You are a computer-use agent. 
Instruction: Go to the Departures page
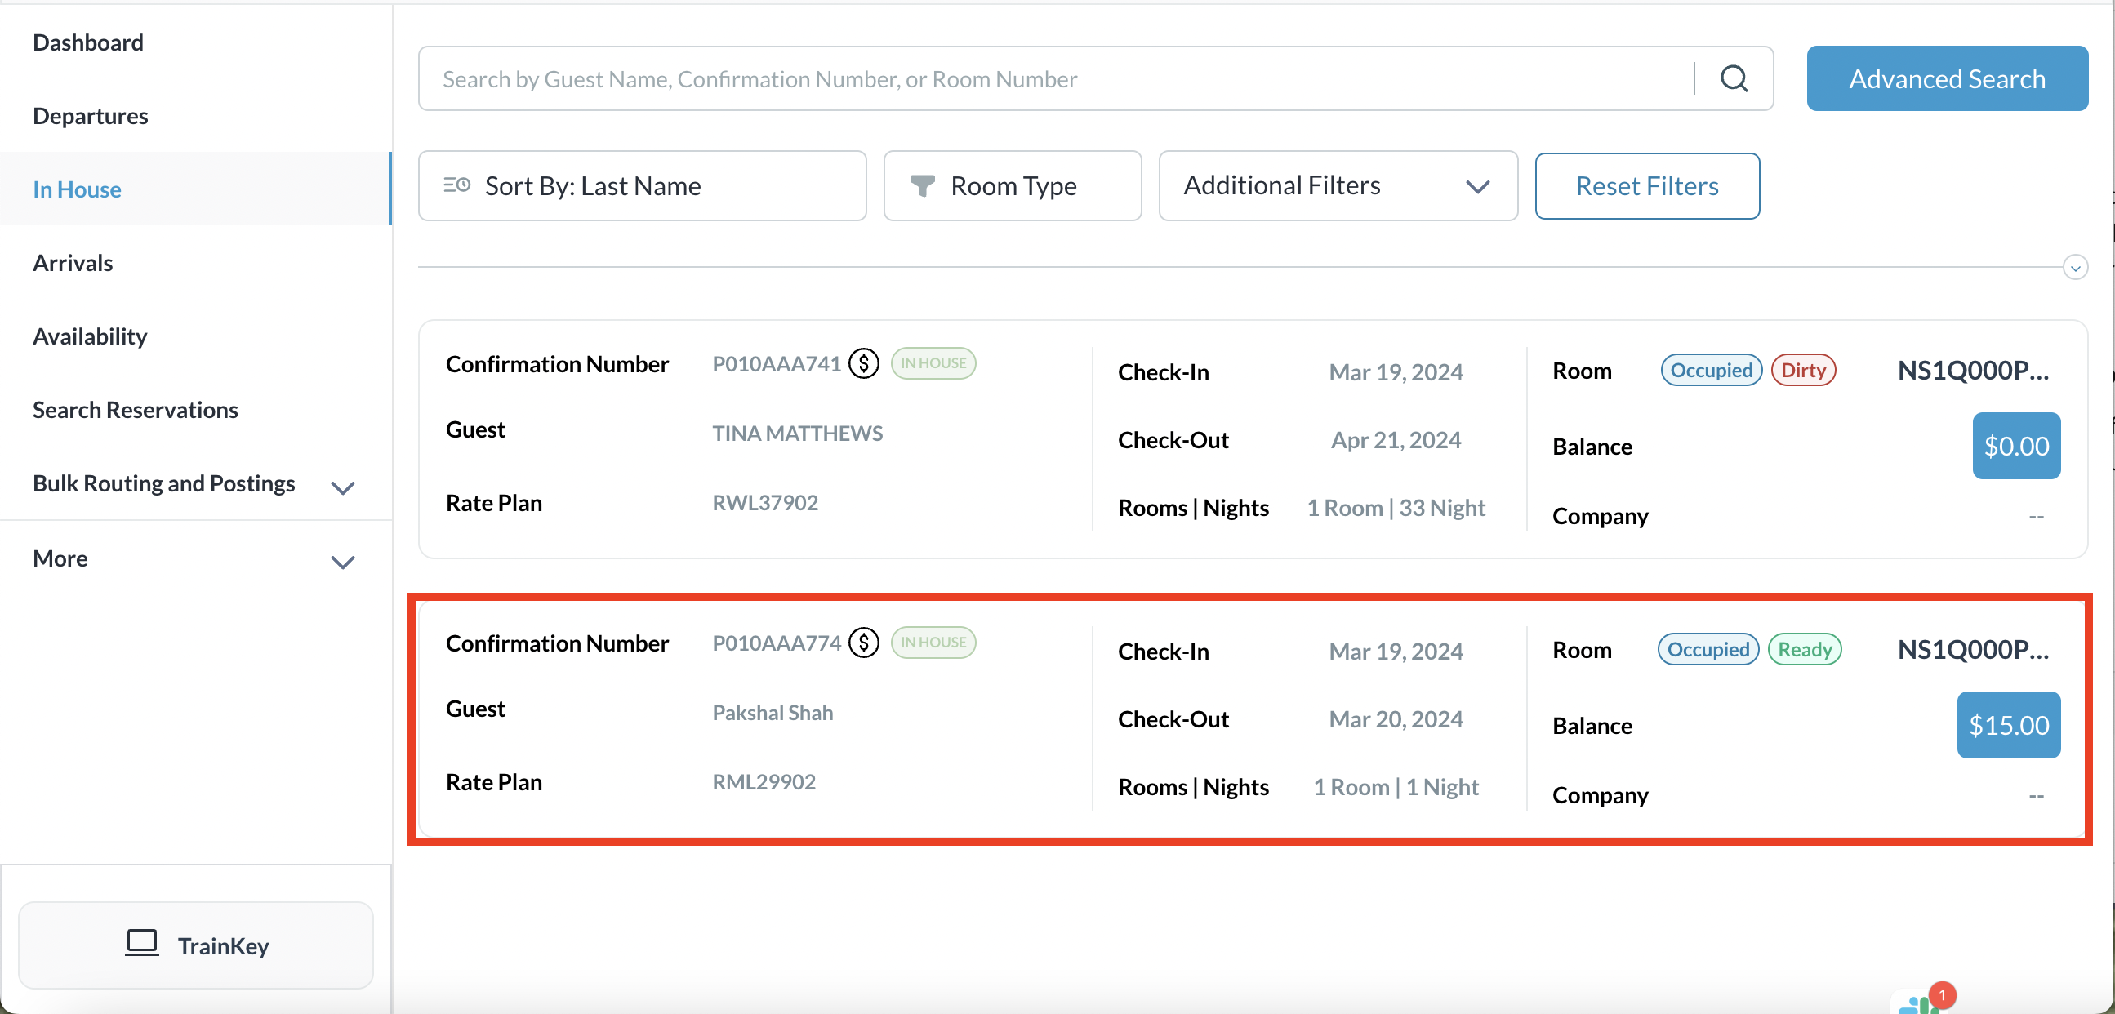pos(91,116)
